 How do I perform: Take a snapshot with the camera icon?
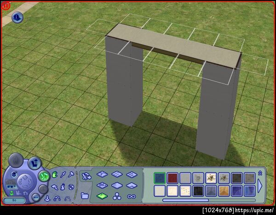point(25,193)
